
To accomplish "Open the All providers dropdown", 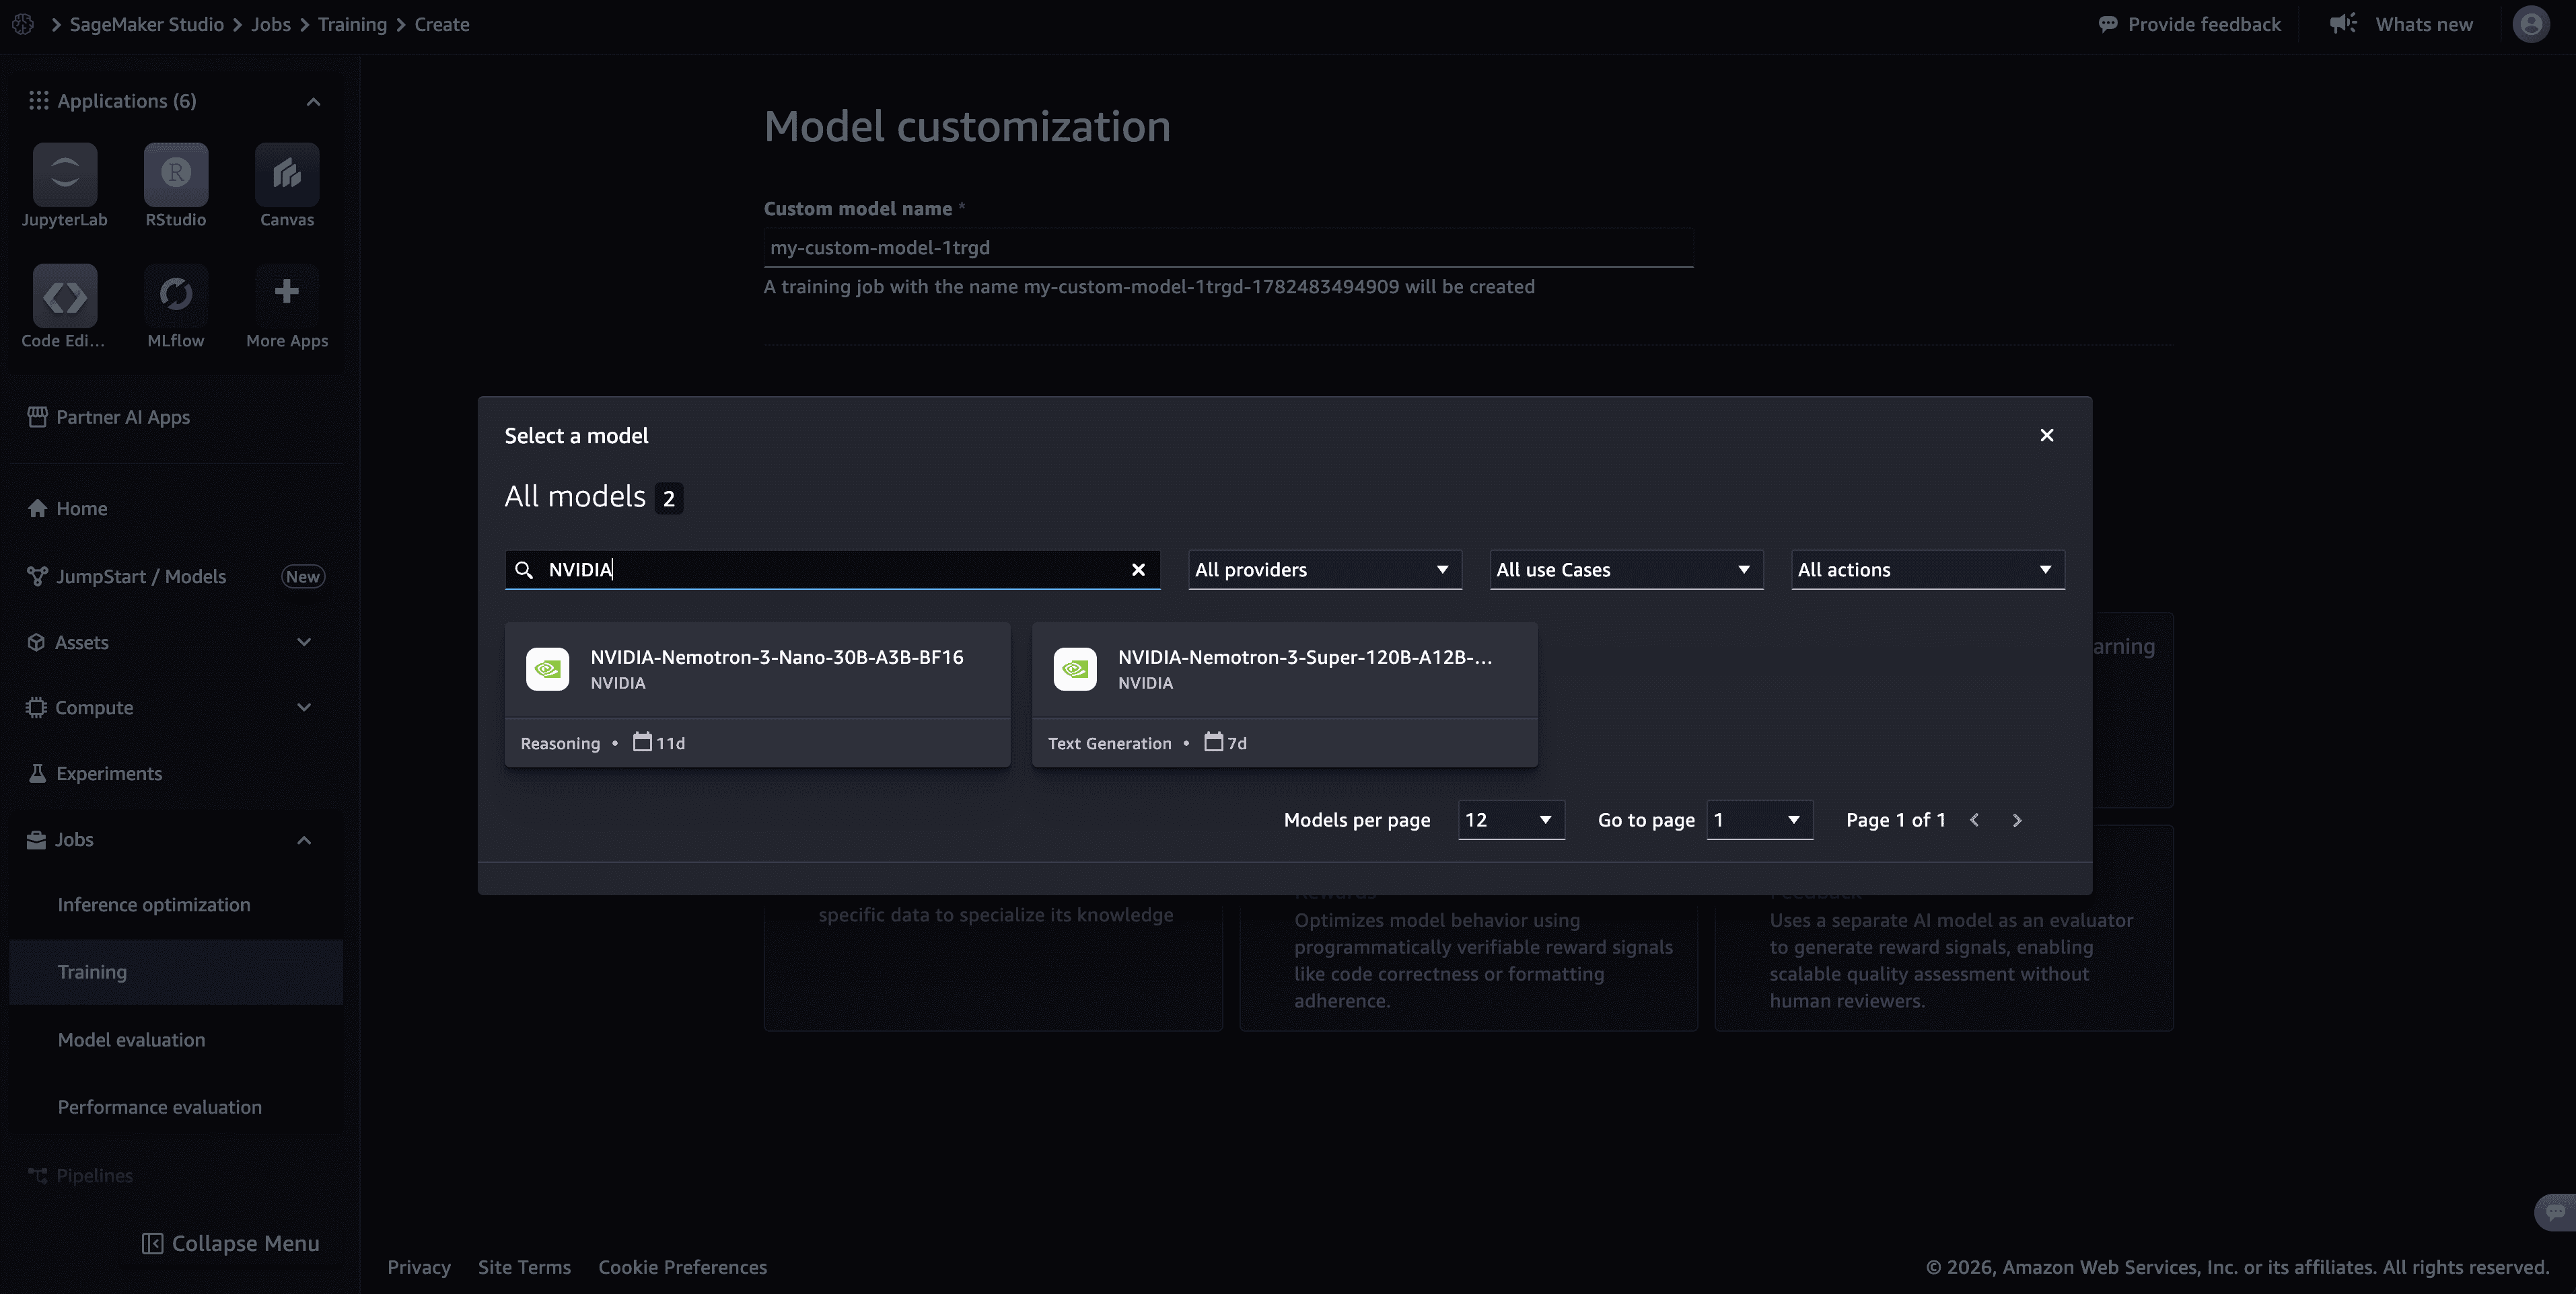I will (1325, 570).
